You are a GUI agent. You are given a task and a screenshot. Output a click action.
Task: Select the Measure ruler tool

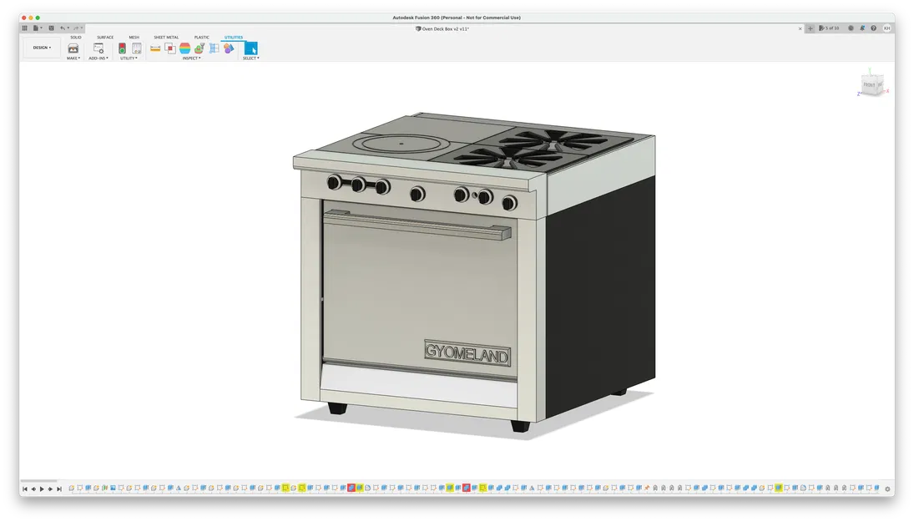(x=155, y=48)
